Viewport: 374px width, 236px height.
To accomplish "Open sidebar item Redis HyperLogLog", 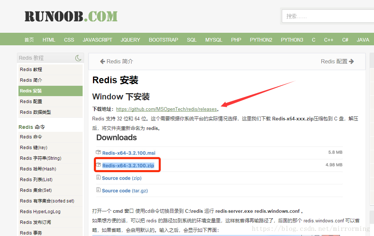I will tap(50, 211).
